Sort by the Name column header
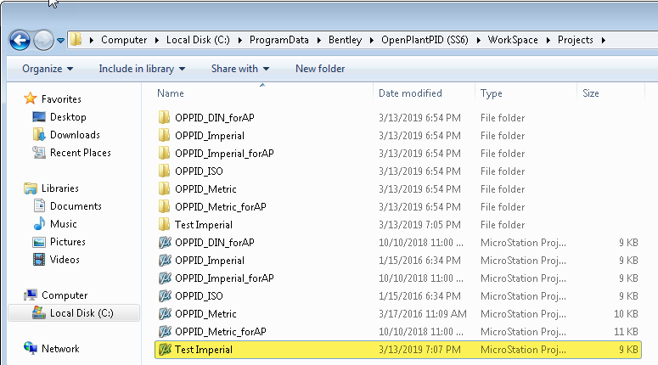Image resolution: width=658 pixels, height=365 pixels. (x=171, y=93)
